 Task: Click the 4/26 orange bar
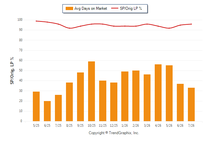(x=158, y=93)
